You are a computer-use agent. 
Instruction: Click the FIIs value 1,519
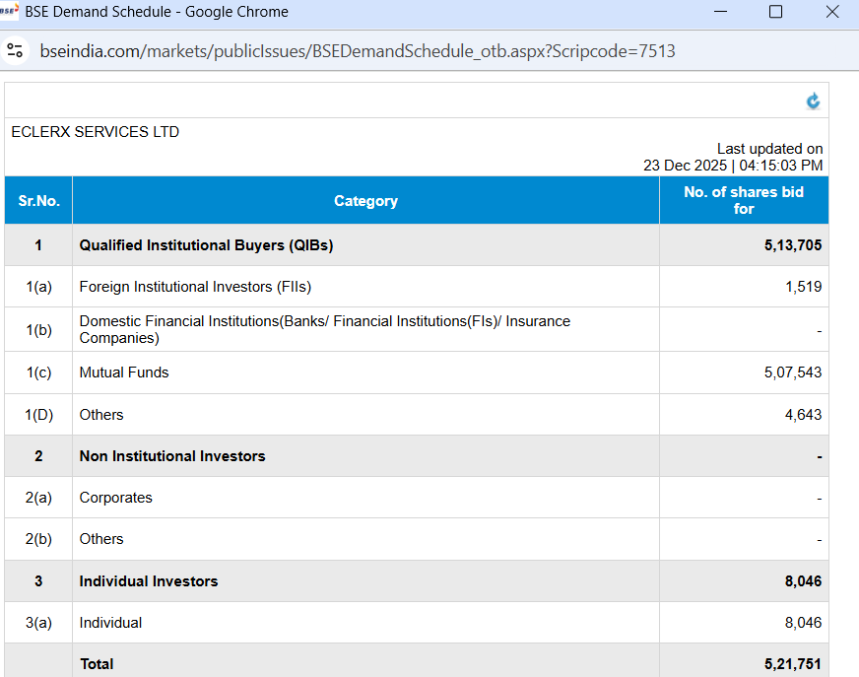coord(803,287)
